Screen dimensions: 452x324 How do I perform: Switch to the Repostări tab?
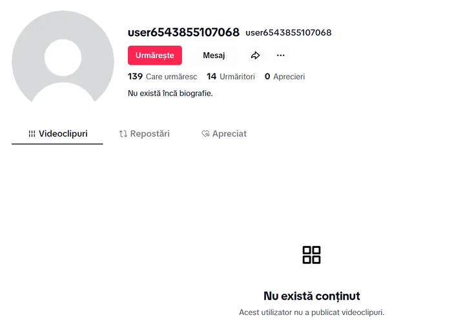pyautogui.click(x=145, y=134)
